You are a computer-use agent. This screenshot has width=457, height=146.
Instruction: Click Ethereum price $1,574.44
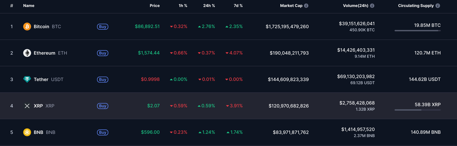tap(149, 53)
